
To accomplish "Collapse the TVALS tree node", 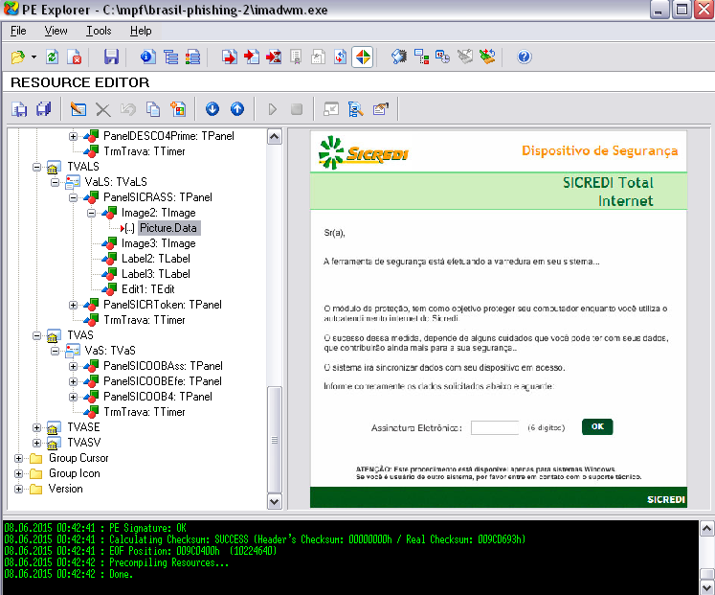I will click(x=36, y=167).
